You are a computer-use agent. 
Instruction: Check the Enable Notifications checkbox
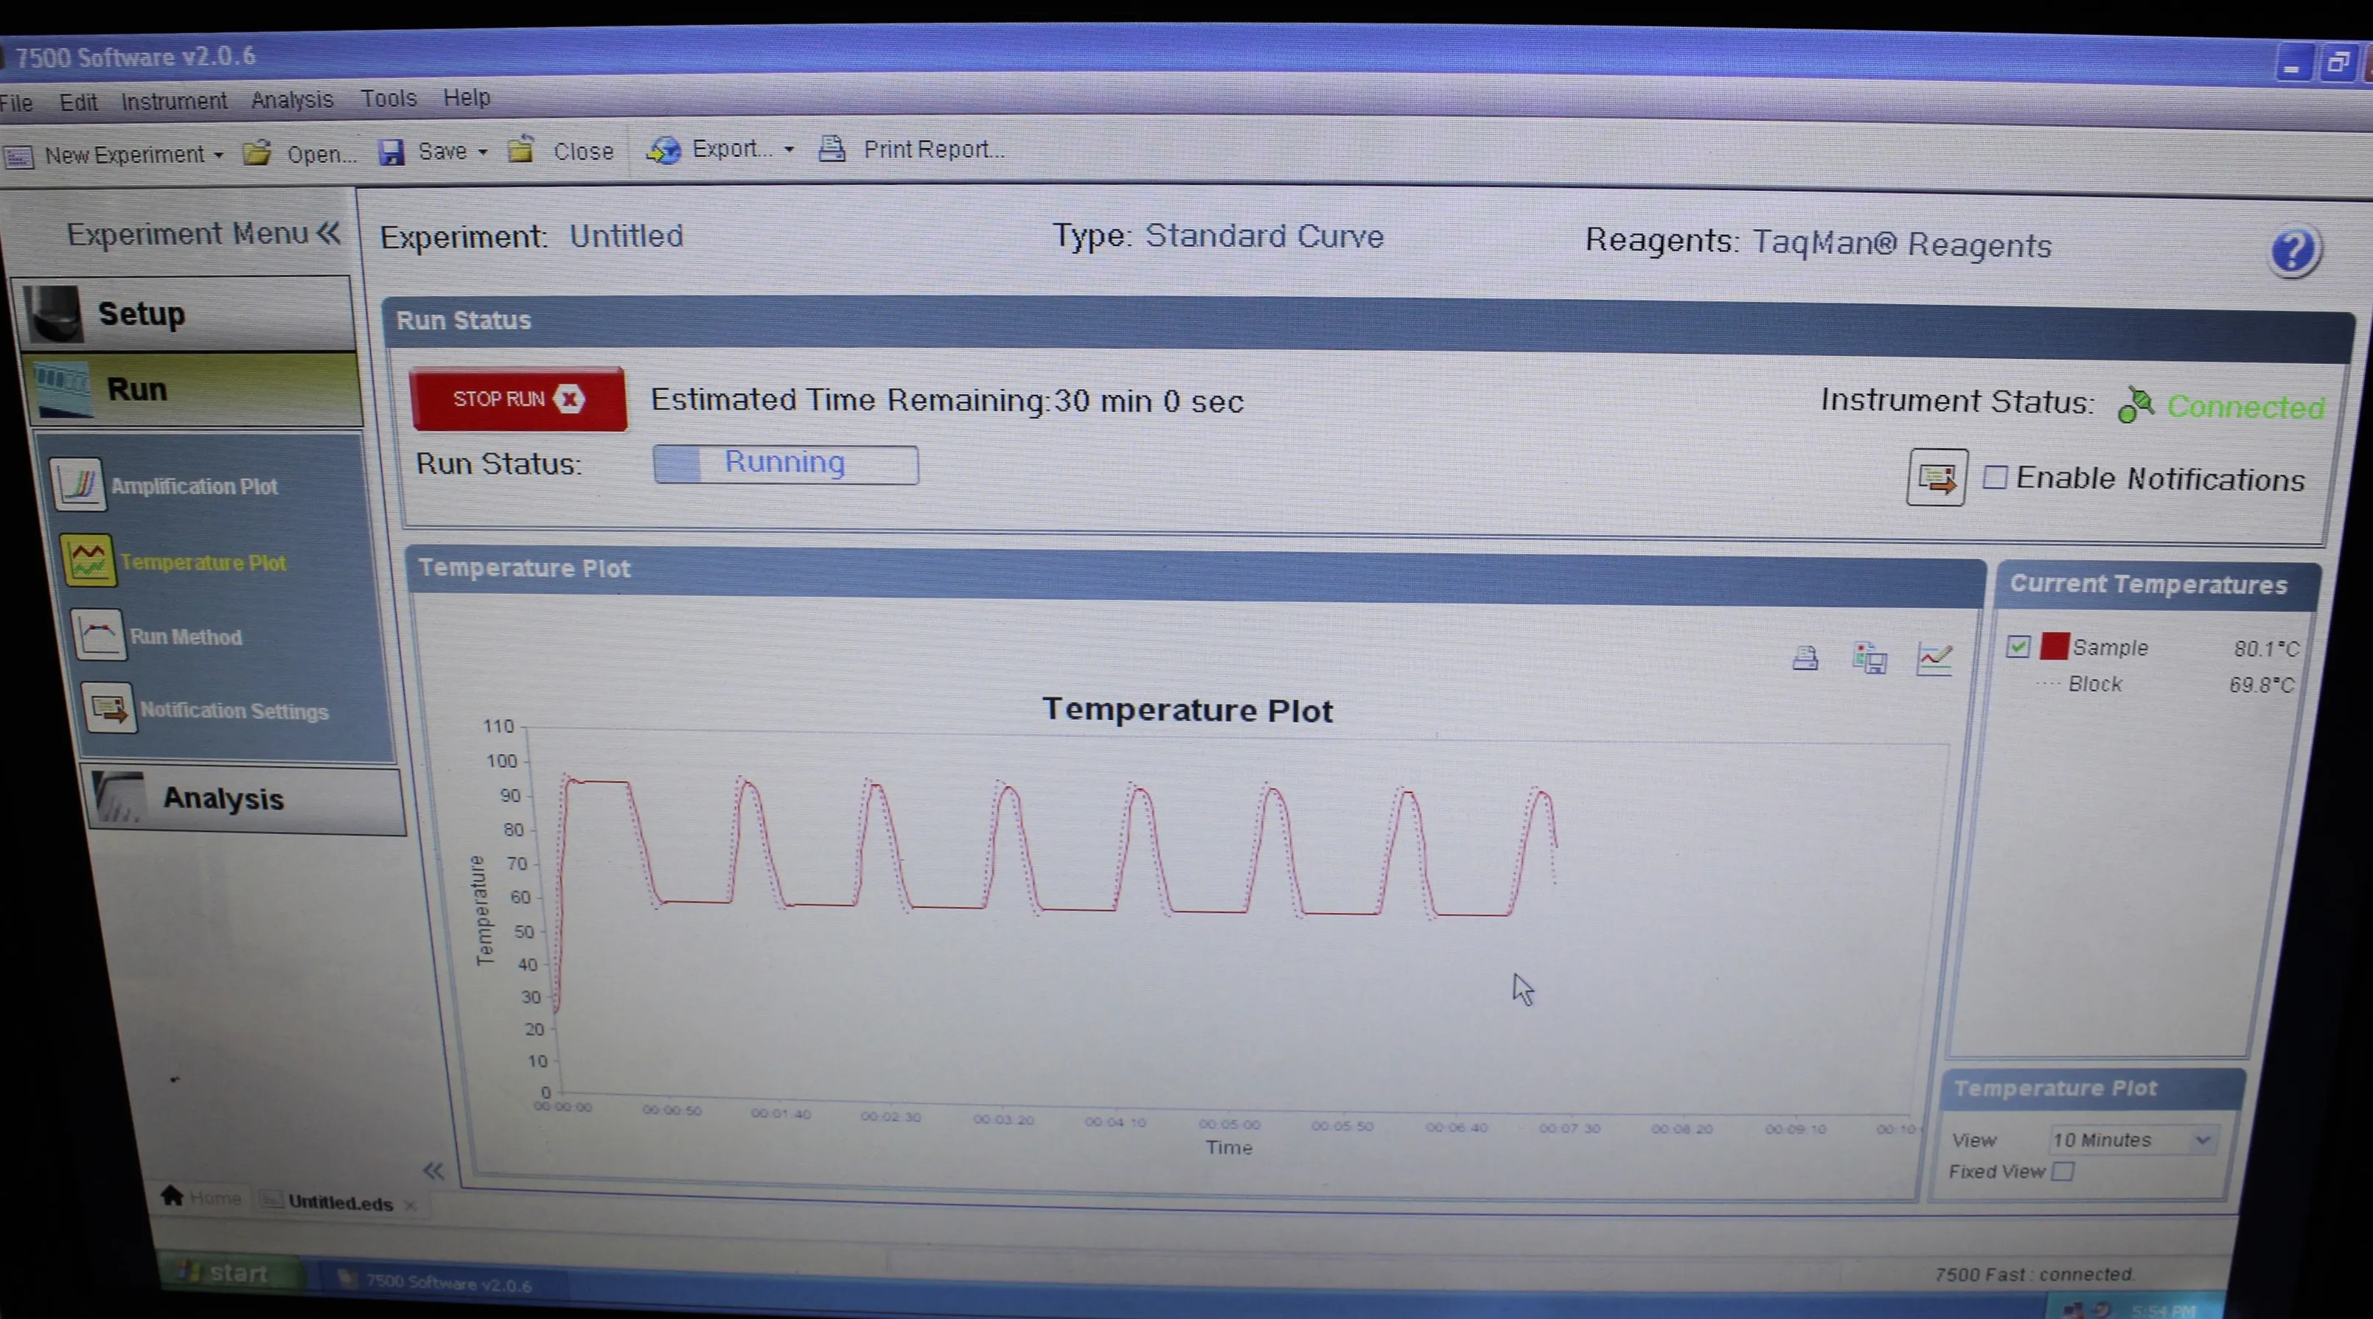coord(1996,477)
